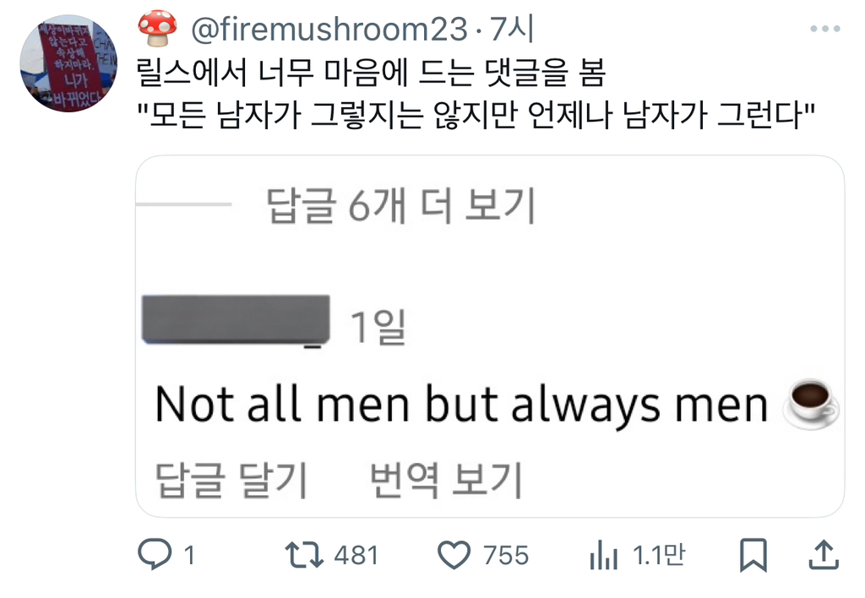Click the red mushroom emoji display name
This screenshot has width=865, height=598.
[x=158, y=30]
